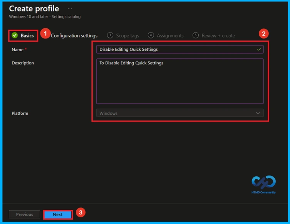The height and width of the screenshot is (224, 290).
Task: Click 'Windows 10 and later - Settings catalog' subtitle
Action: [45, 17]
